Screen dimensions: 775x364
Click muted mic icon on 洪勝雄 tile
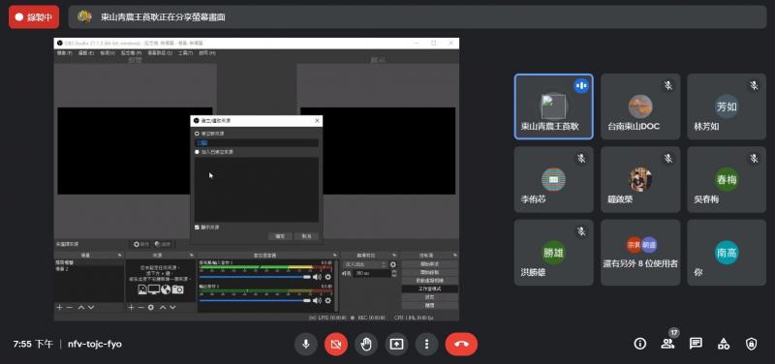tap(582, 231)
